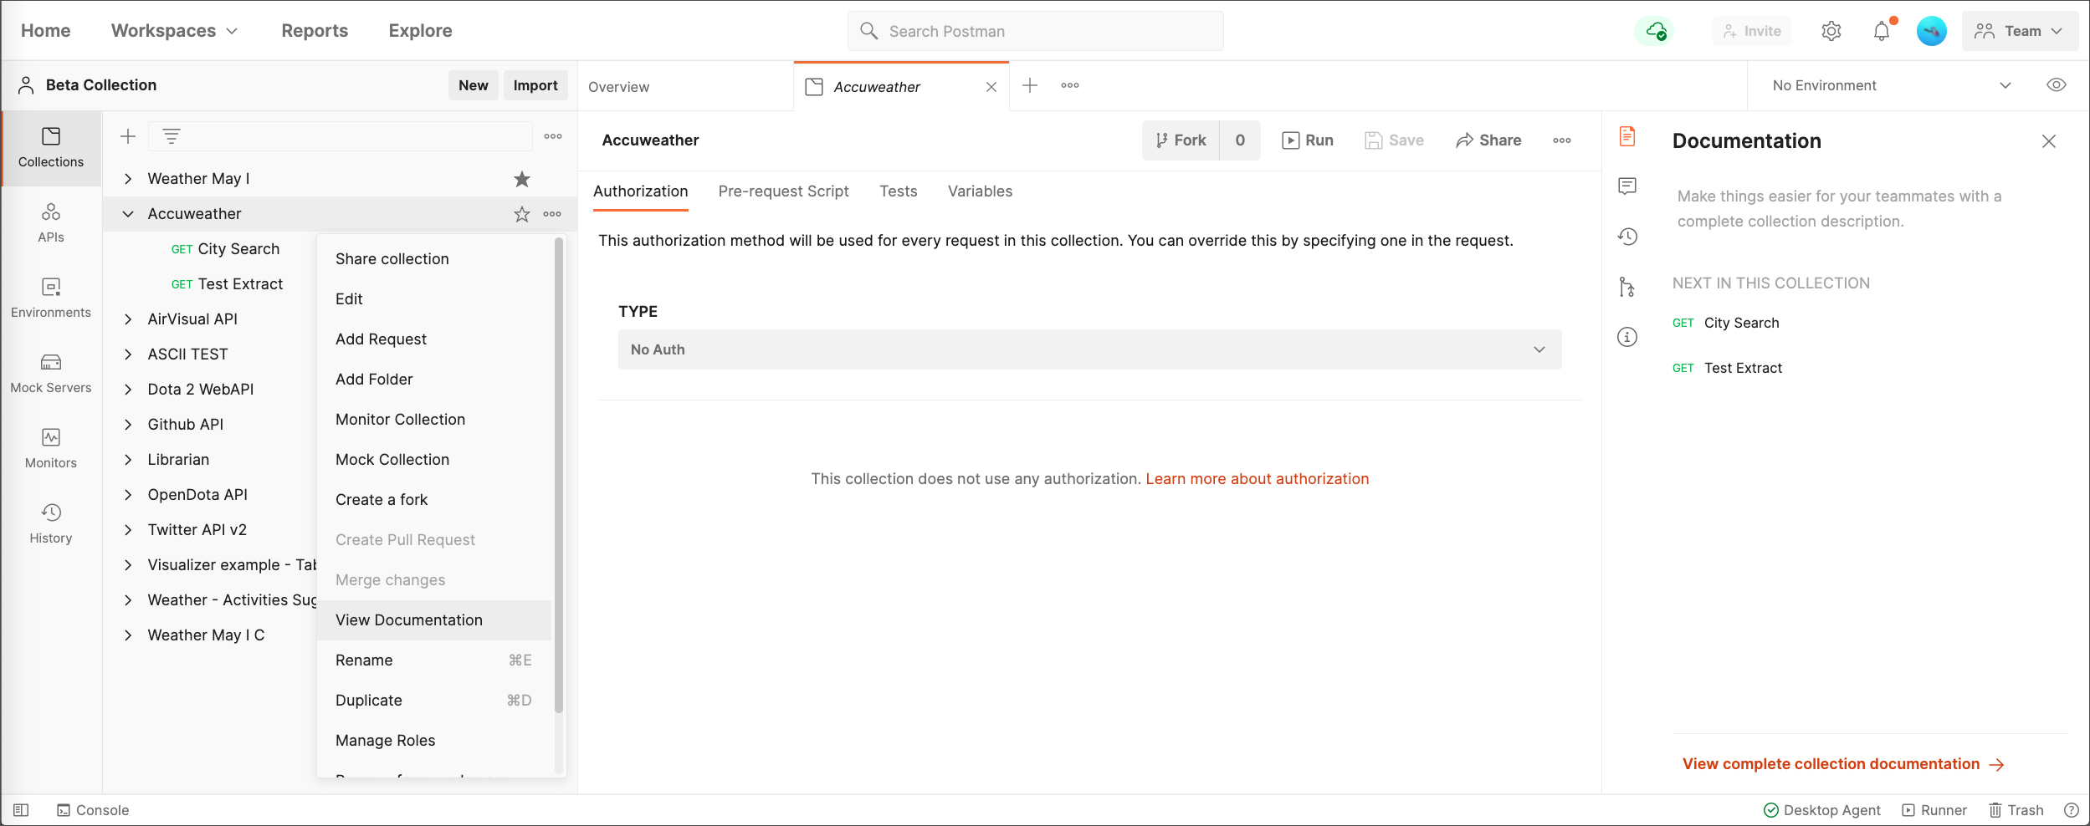Choose Manage Roles in context menu

pyautogui.click(x=434, y=741)
